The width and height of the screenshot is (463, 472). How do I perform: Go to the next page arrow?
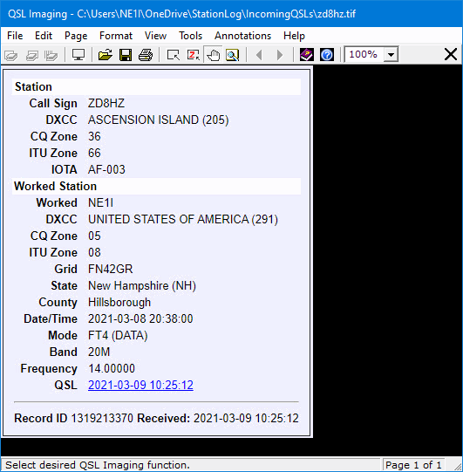280,55
